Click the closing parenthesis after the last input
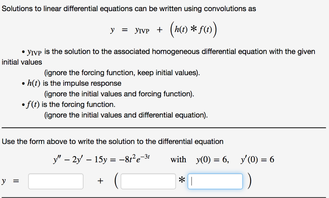Viewport: 329px width, 198px height. pyautogui.click(x=249, y=181)
